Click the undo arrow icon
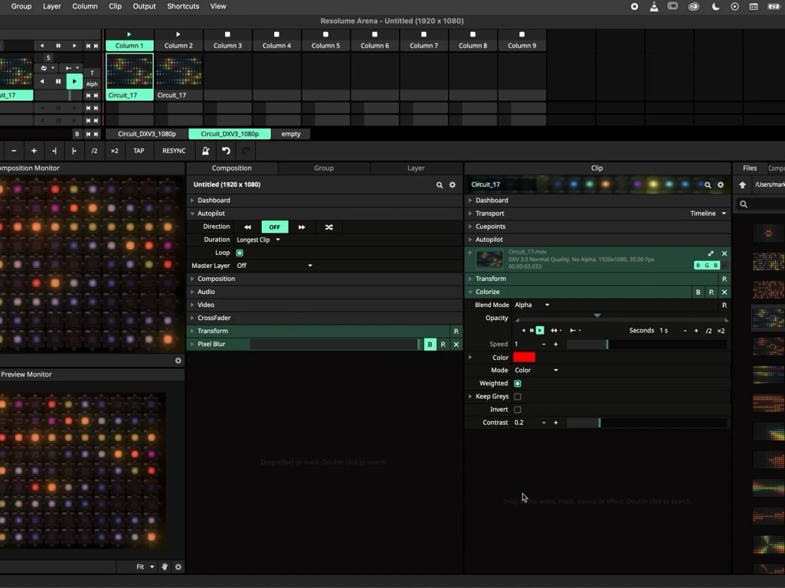Screen dimensions: 785x588 [x=226, y=151]
